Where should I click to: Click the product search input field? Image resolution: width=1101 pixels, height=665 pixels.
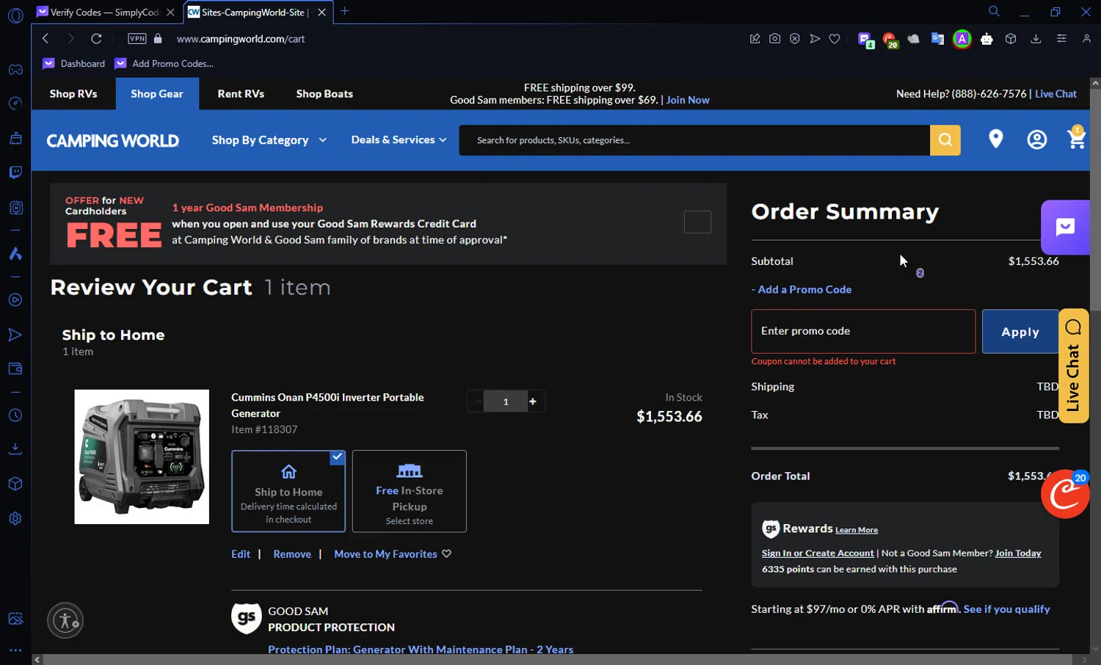[x=694, y=140]
